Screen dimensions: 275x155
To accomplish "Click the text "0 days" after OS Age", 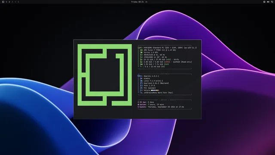I will point(151,102).
